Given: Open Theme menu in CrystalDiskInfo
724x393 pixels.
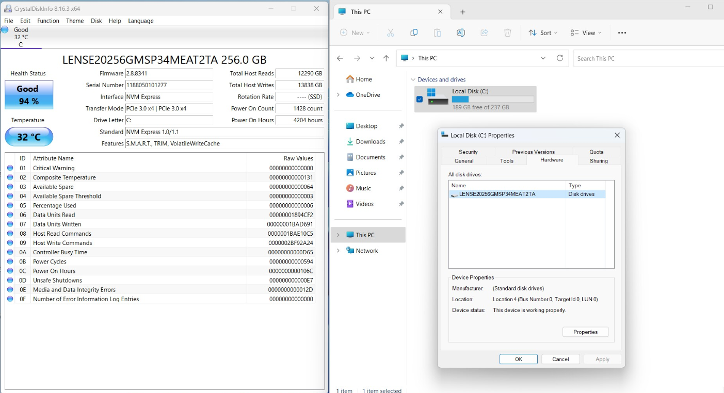Looking at the screenshot, I should click(75, 21).
